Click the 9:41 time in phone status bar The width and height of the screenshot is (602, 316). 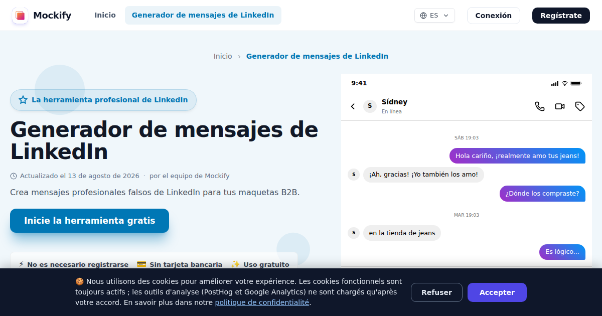click(x=359, y=83)
